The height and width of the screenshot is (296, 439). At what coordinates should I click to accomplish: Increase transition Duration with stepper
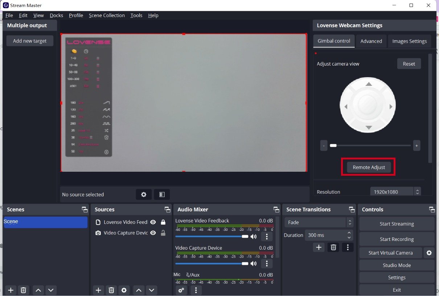point(349,233)
